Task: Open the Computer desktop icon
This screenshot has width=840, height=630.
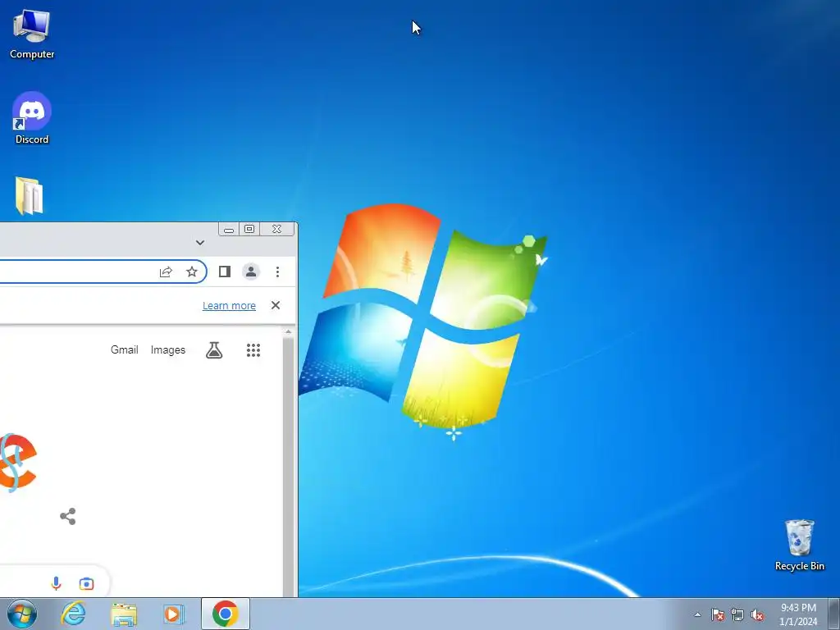Action: (x=32, y=33)
